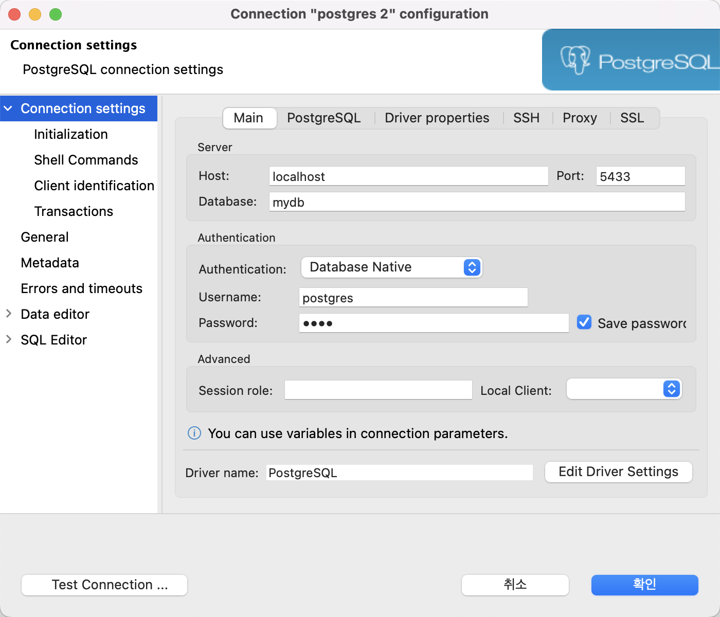Open the SSH tab
The height and width of the screenshot is (617, 720).
coord(527,118)
